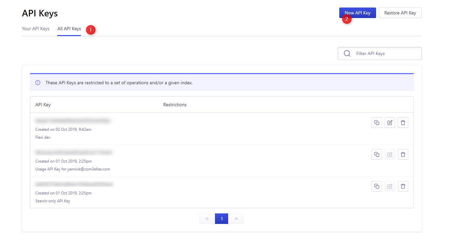This screenshot has height=239, width=455.
Task: Select the All API Keys tab
Action: (x=69, y=29)
